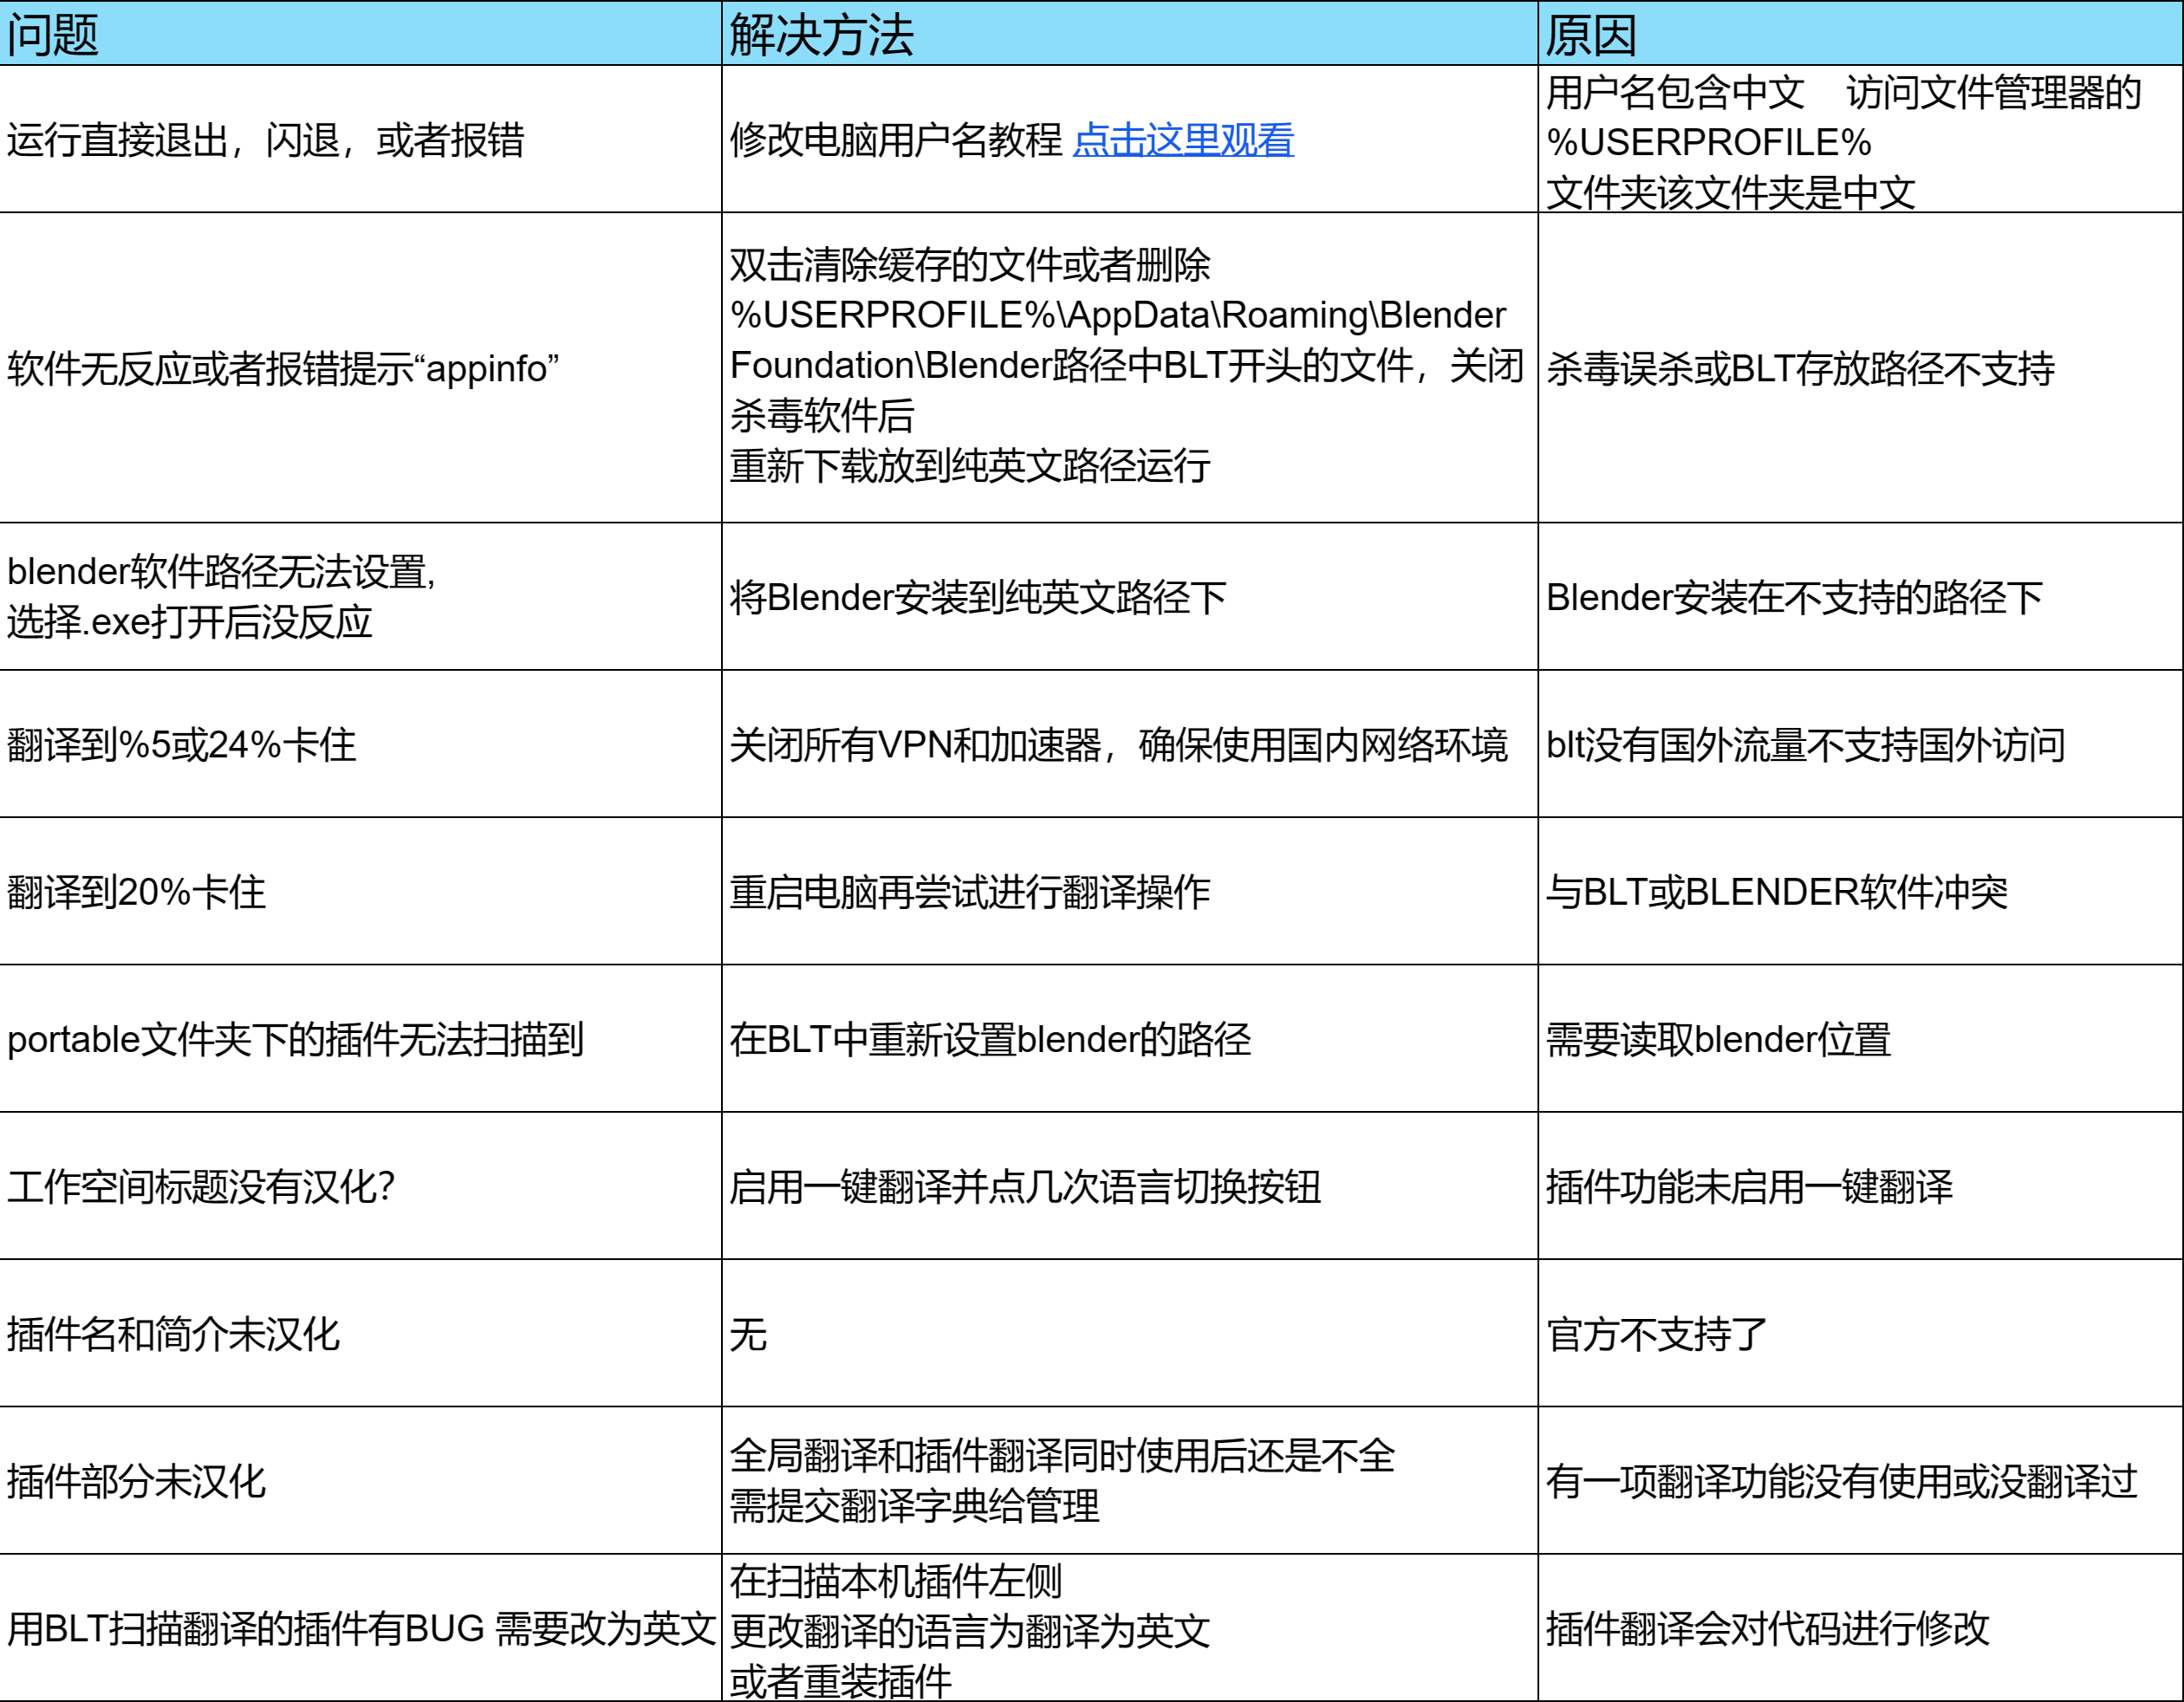
Task: Click the cell 启用一键翻译并点几次语言切换按钮
Action: (1129, 1186)
